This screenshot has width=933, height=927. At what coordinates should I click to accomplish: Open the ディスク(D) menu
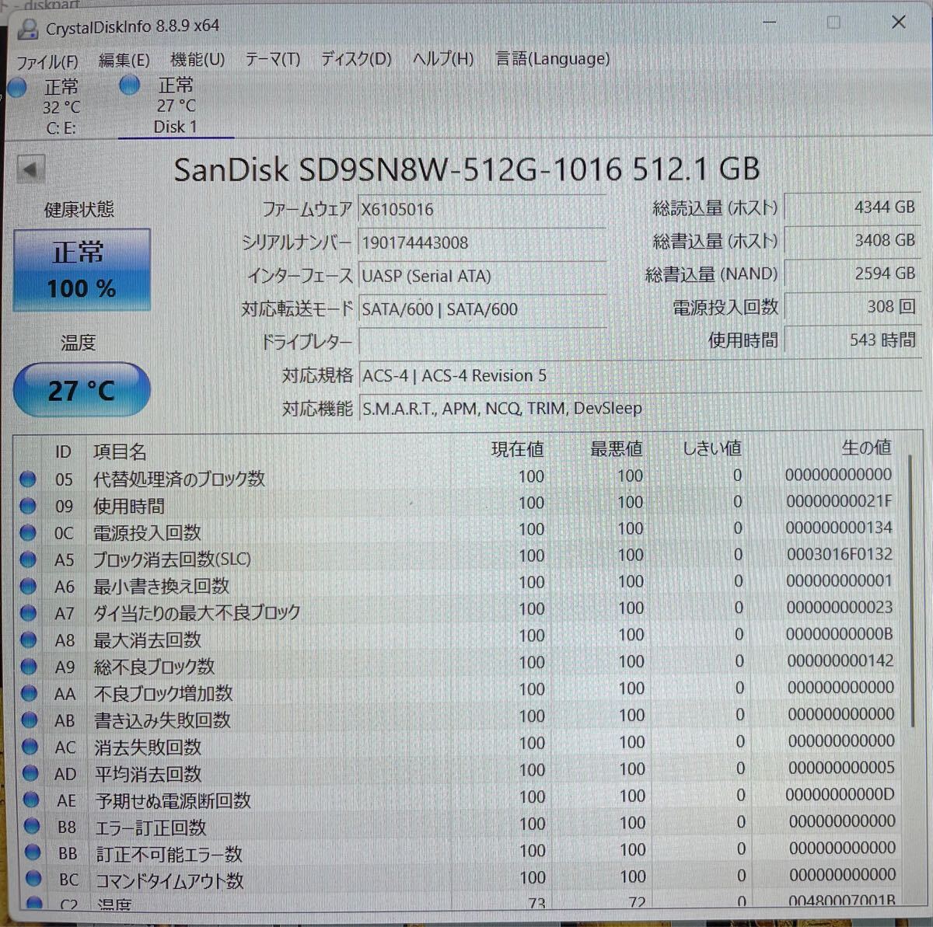(355, 59)
